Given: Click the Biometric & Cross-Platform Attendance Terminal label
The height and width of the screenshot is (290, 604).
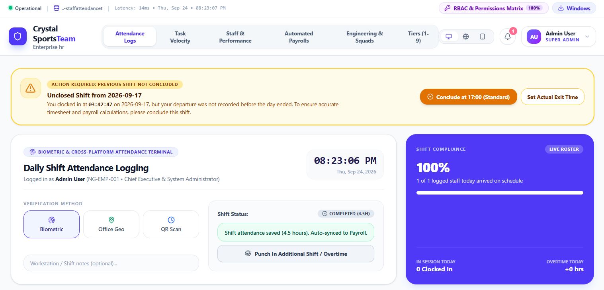Looking at the screenshot, I should pos(101,152).
